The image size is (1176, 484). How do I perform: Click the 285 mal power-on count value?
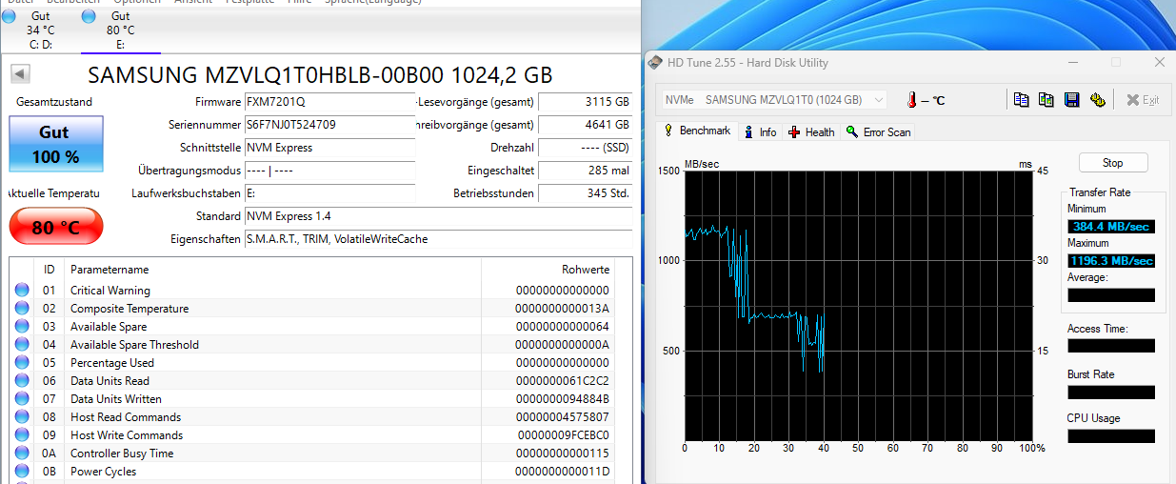pyautogui.click(x=585, y=171)
